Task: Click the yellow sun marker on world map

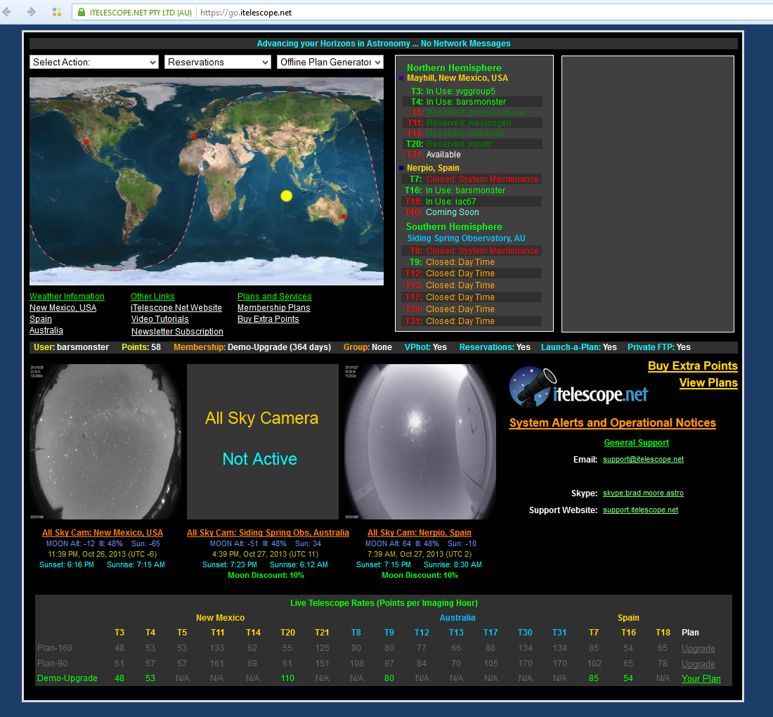Action: pos(286,196)
